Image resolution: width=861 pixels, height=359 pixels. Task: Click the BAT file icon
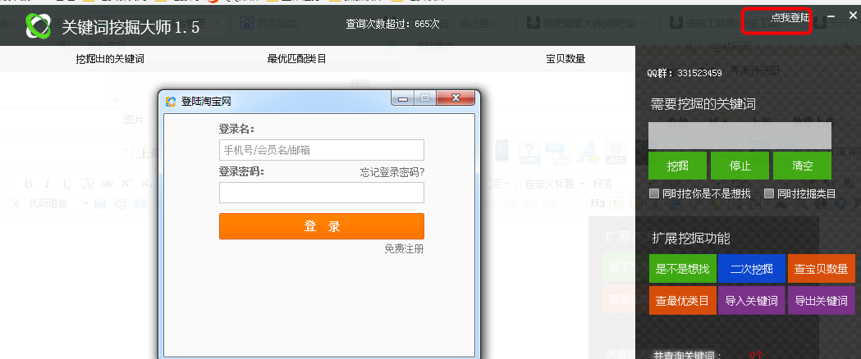[616, 152]
